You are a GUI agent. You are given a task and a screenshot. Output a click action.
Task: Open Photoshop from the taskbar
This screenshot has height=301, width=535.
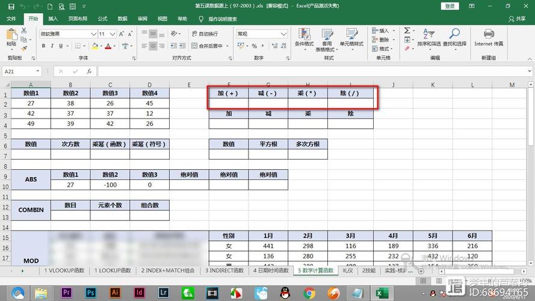(x=90, y=293)
